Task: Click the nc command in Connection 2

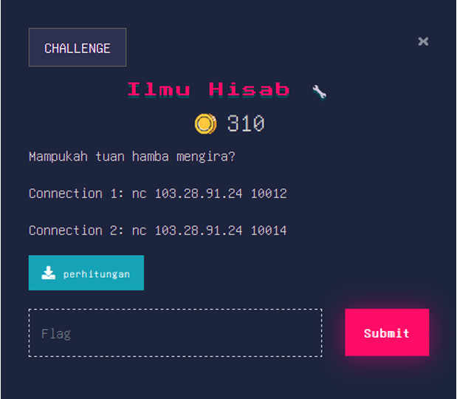Action: [139, 231]
